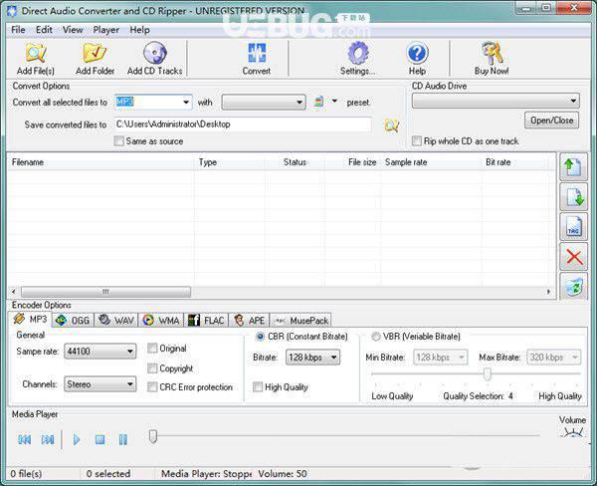Click the Add CD Tracks icon
The image size is (597, 486).
154,53
